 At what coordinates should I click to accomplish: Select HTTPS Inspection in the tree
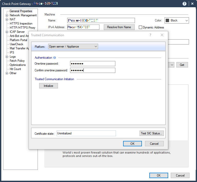click(x=21, y=24)
